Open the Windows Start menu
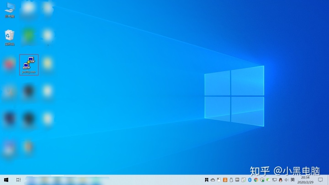This screenshot has height=185, width=329. click(6, 180)
